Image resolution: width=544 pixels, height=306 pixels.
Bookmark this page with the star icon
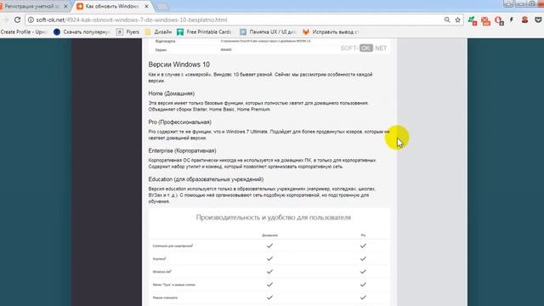point(457,20)
